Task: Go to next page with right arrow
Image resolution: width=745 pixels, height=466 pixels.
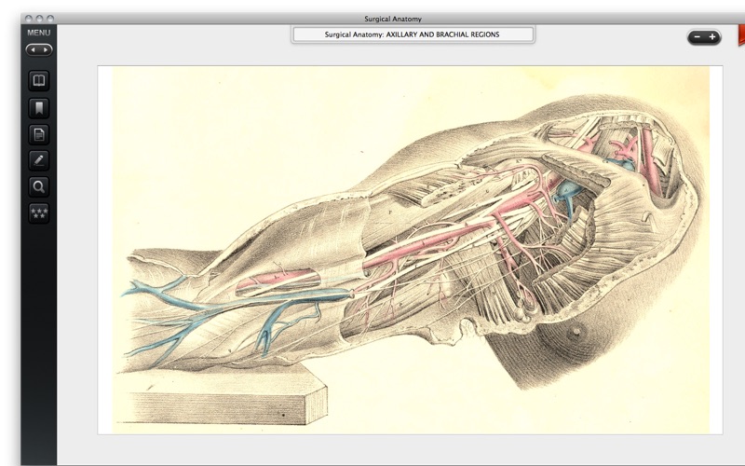Action: click(45, 50)
